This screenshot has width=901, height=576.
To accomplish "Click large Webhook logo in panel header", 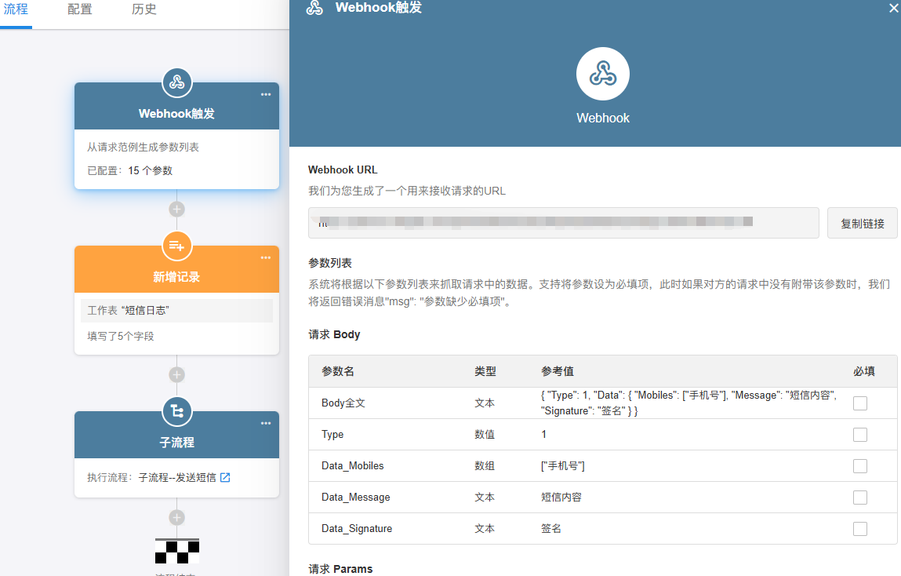I will point(602,74).
